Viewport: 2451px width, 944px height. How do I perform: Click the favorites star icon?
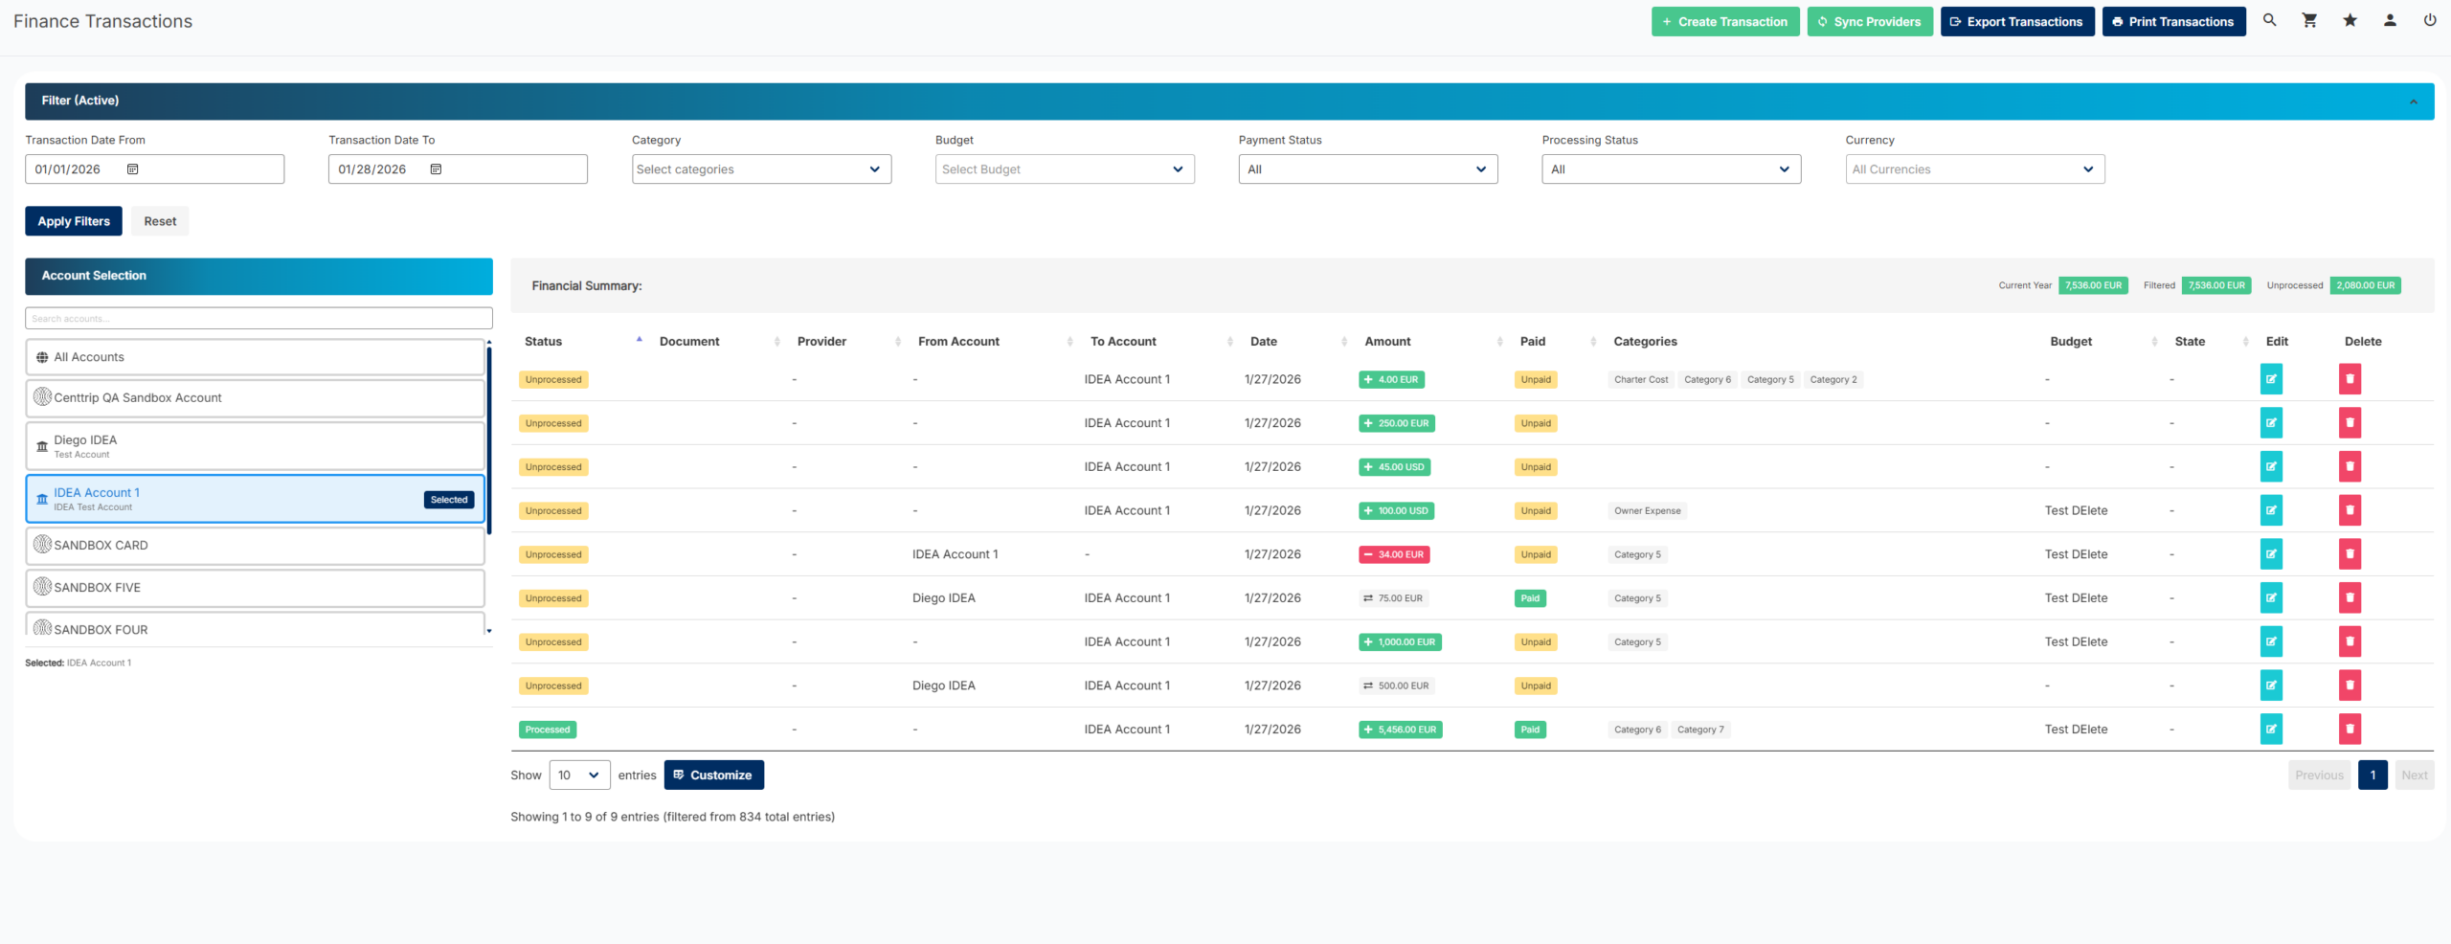(2350, 20)
